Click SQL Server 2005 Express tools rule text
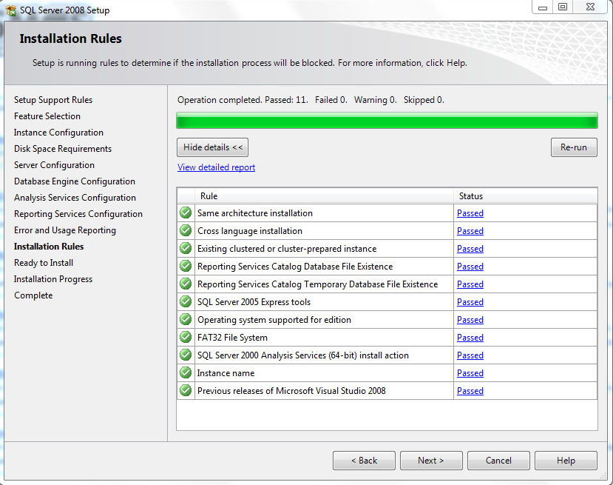Image resolution: width=613 pixels, height=485 pixels. point(254,302)
